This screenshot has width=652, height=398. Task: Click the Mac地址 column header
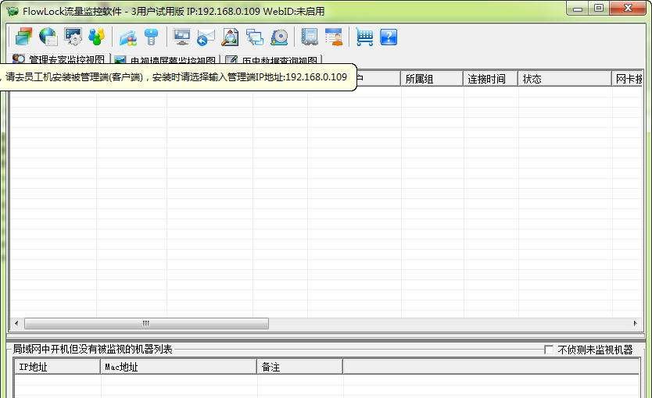(179, 367)
